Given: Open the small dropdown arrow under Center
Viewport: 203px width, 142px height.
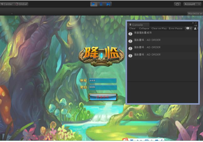Looking at the screenshot, I should pos(12,14).
